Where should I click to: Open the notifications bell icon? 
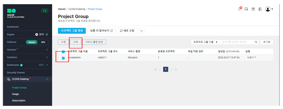point(240,9)
